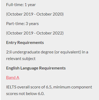Click the word "degree" in entry requirements
This screenshot has height=100, width=99.
tap(47, 52)
